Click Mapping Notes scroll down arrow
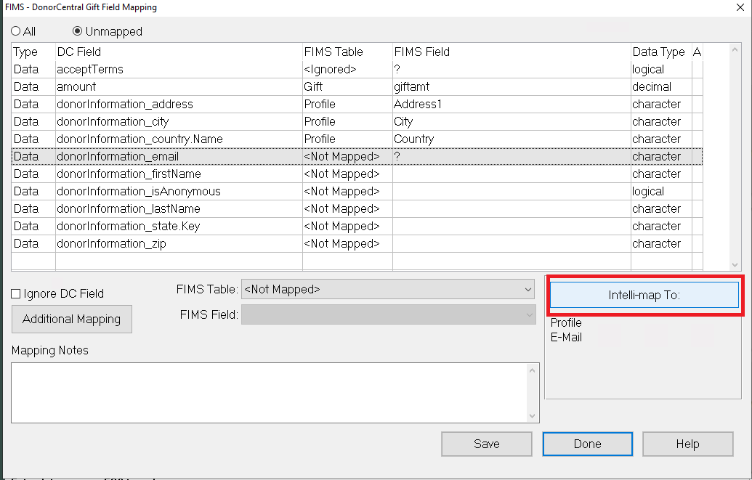Screen dimensions: 752x480 point(532,416)
